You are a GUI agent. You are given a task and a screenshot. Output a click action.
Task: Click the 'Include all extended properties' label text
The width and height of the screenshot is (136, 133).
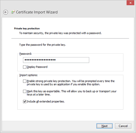tap(46, 101)
